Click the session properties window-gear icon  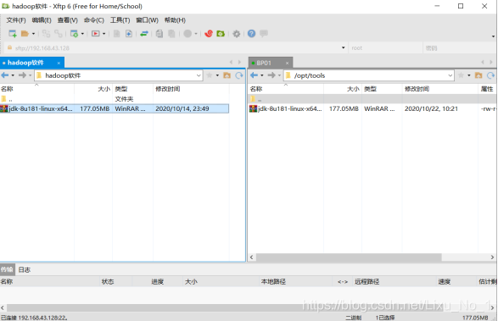(x=74, y=33)
